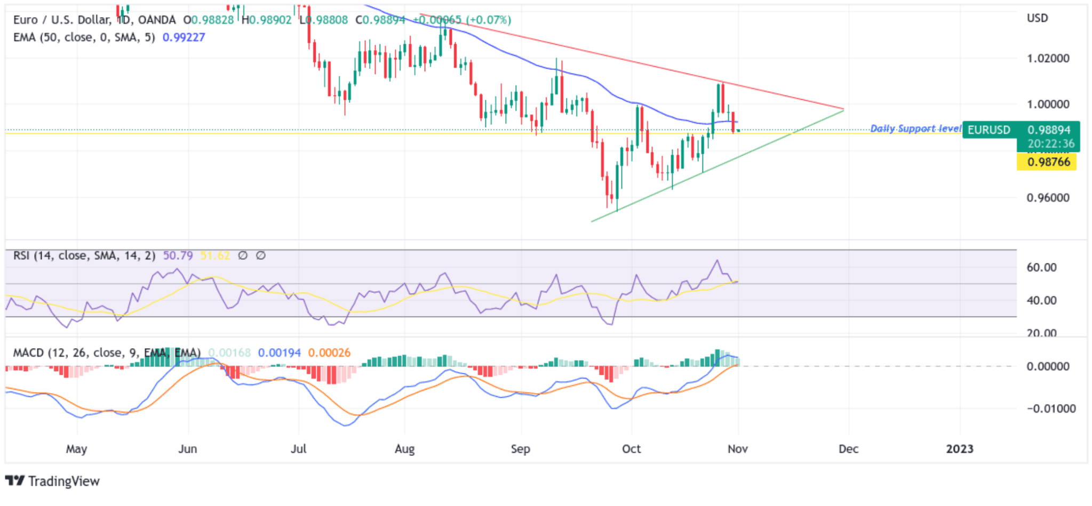Click the open price O0.98828

[209, 20]
